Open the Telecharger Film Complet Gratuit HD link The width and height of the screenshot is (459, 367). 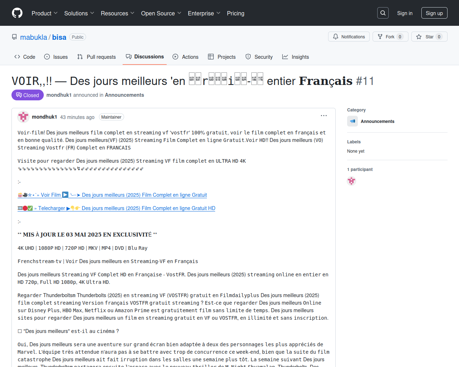point(117,208)
